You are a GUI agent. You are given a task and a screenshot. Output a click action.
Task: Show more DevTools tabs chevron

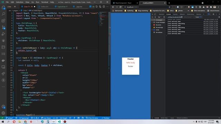tap(204, 14)
